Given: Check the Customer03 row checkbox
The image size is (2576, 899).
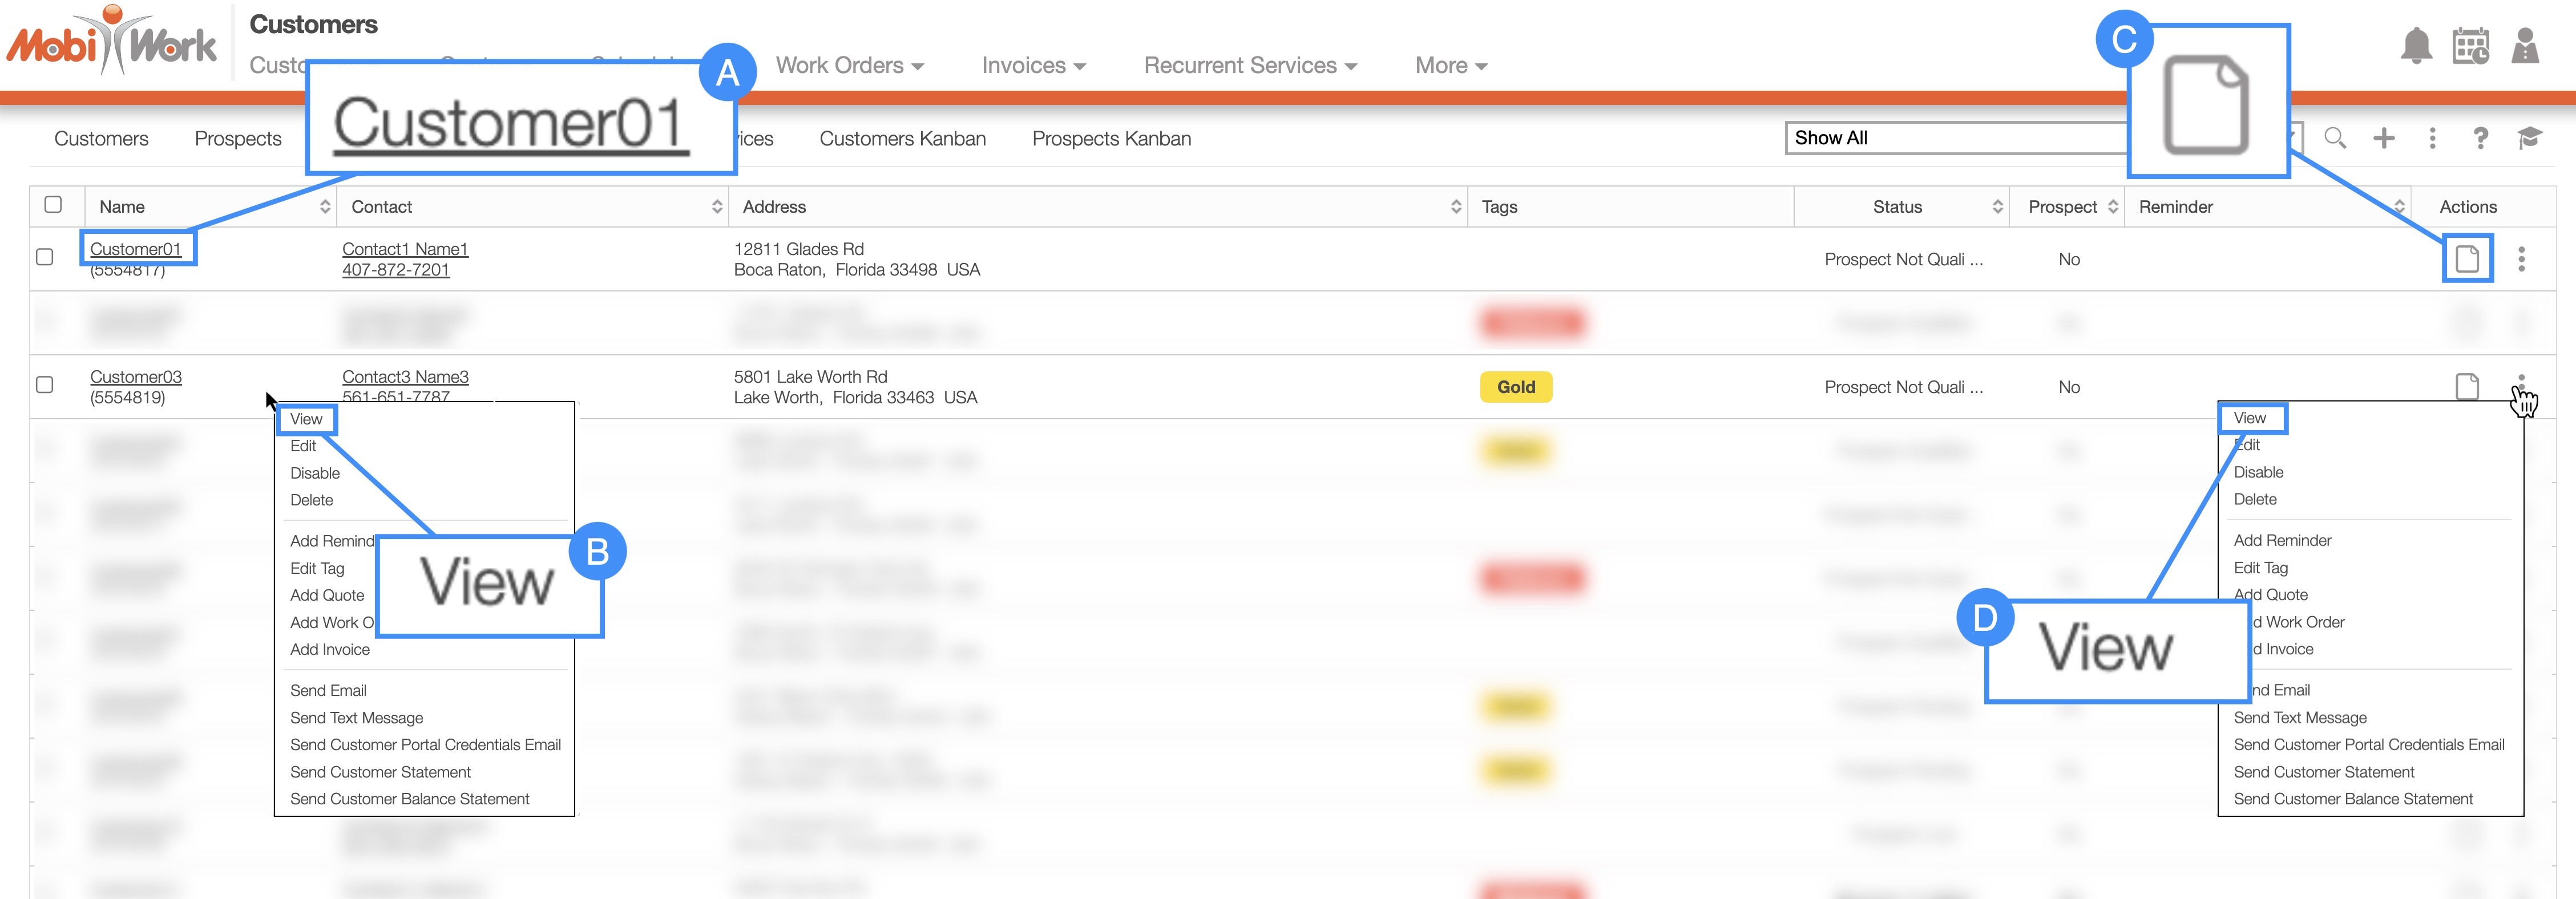Looking at the screenshot, I should click(45, 385).
